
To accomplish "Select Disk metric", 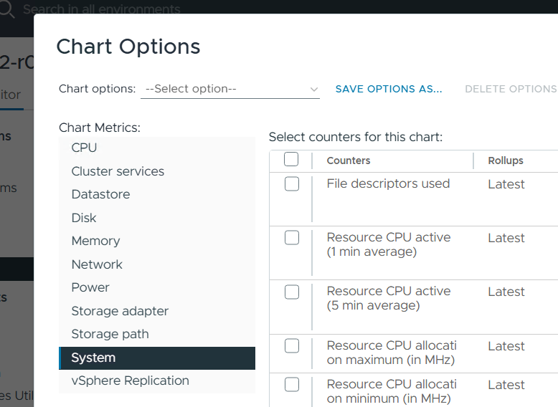I will point(157,218).
